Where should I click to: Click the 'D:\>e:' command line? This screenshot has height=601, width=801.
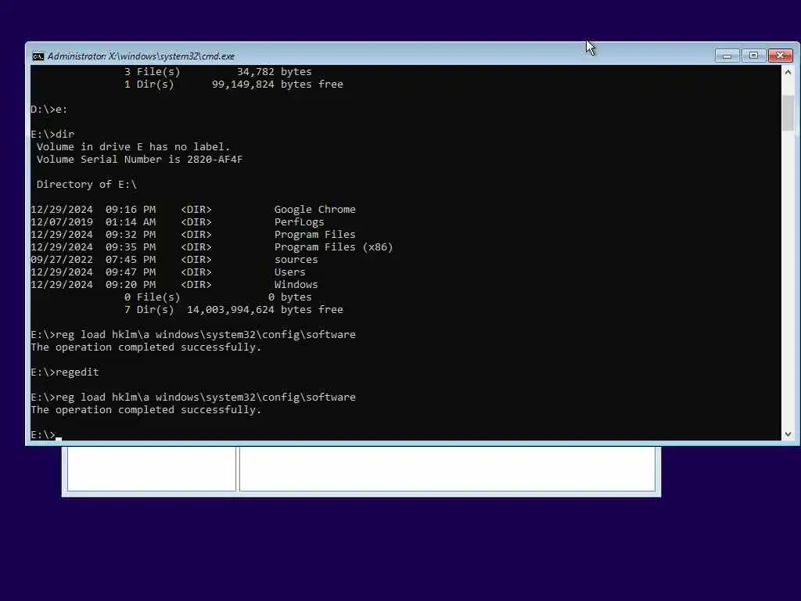[49, 109]
